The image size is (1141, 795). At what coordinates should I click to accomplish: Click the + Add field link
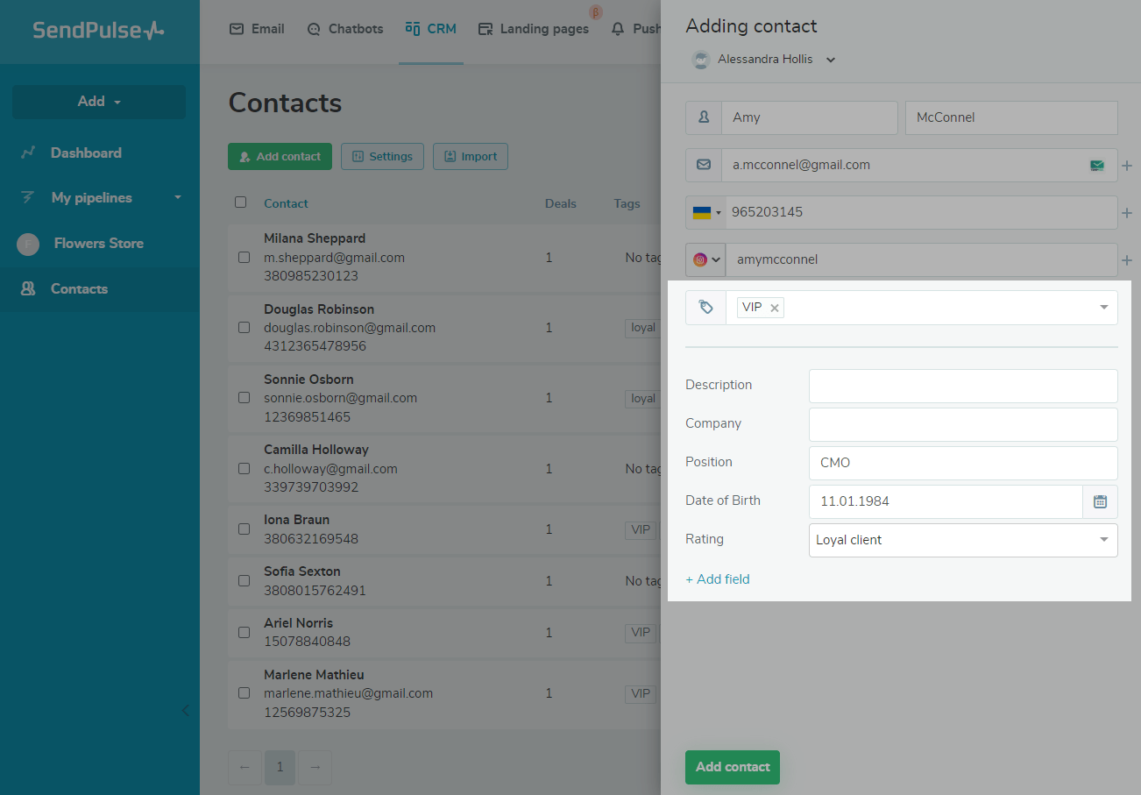[x=718, y=579]
